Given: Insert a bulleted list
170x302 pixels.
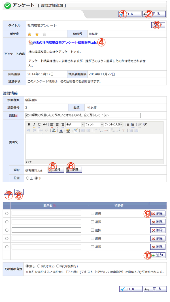Looking at the screenshot, I should pyautogui.click(x=127, y=124).
